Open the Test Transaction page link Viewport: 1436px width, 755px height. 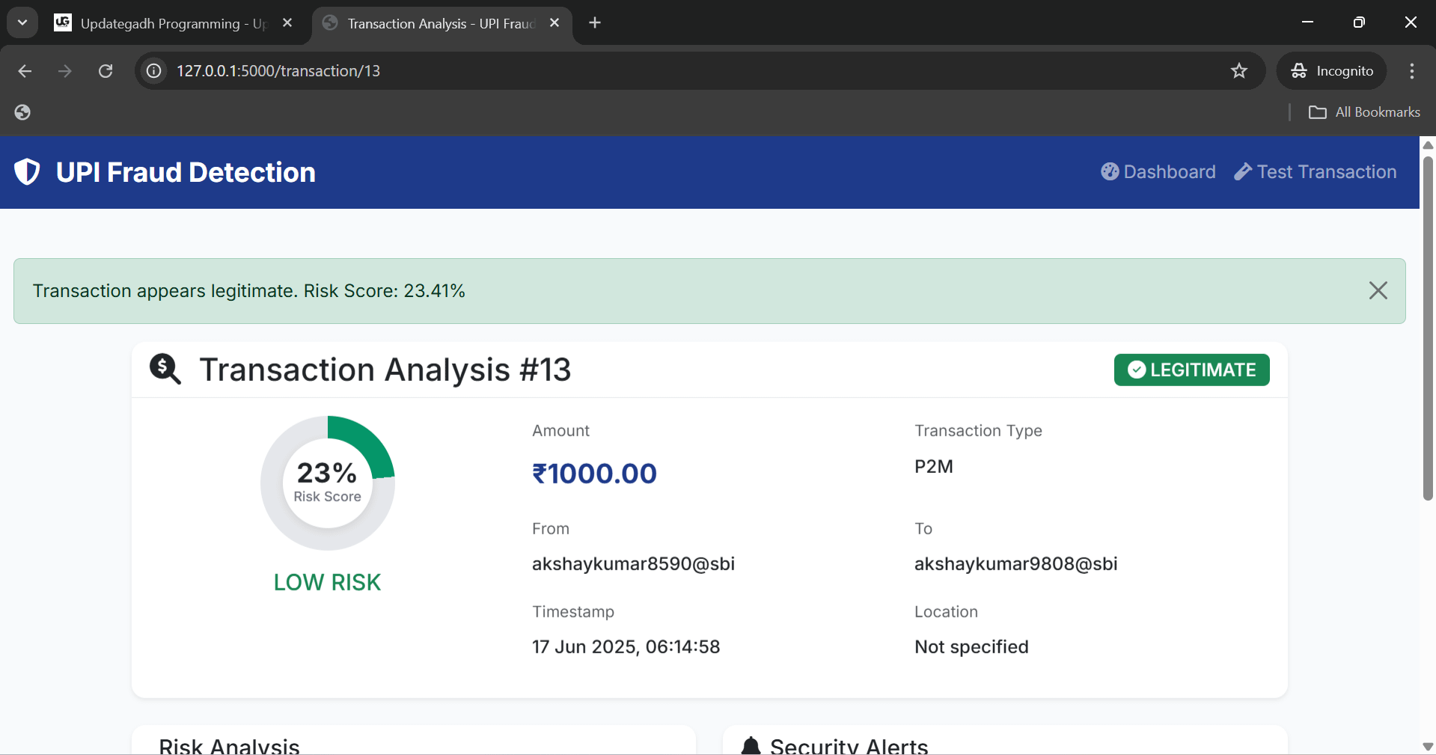[1315, 172]
